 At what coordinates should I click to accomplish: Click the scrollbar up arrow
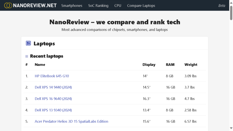(231, 3)
